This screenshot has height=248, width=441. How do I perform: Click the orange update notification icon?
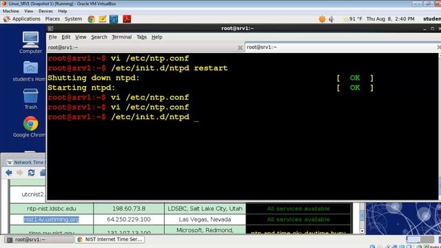(322, 19)
